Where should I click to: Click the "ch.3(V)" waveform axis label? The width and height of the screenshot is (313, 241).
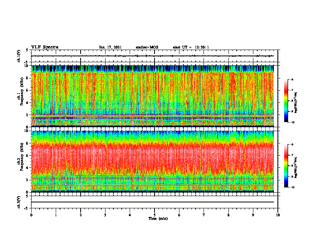point(19,202)
